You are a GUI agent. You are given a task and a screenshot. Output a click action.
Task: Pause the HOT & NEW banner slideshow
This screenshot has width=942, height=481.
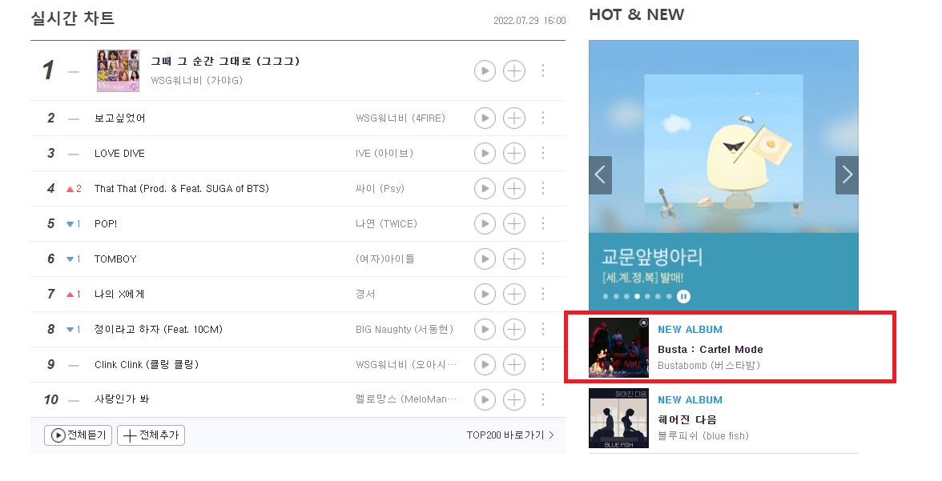pyautogui.click(x=683, y=296)
